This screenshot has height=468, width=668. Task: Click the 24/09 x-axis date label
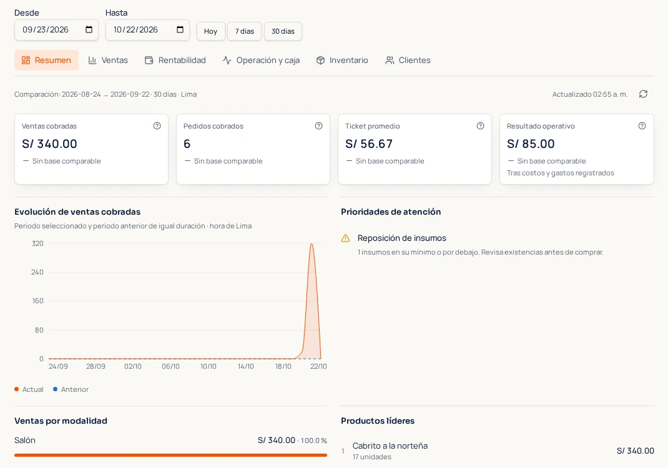pyautogui.click(x=58, y=366)
